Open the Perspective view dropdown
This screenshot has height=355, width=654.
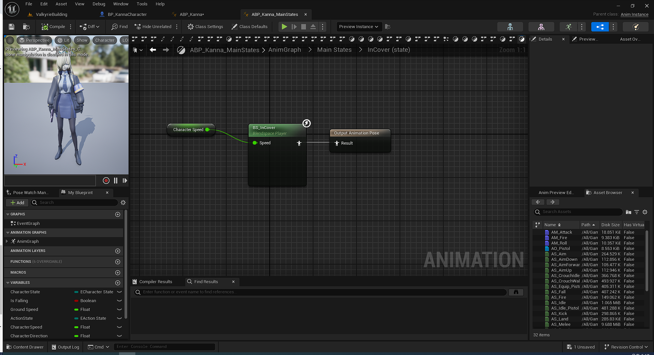click(x=35, y=40)
